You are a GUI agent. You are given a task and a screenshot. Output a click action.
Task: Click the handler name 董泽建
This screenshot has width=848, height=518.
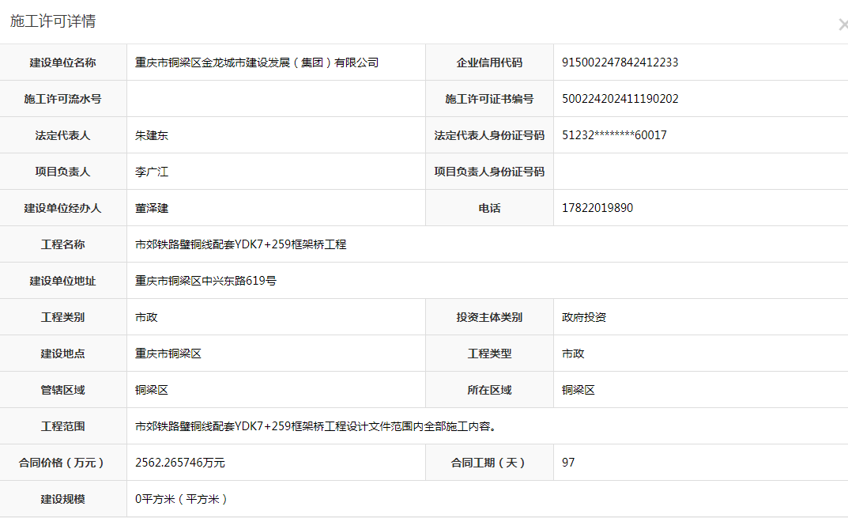pyautogui.click(x=152, y=208)
